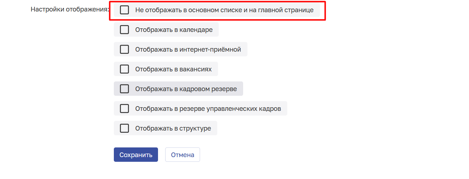469x179 pixels.
Task: Click the label text "Отображать в кадровом резерве"
Action: (x=186, y=89)
